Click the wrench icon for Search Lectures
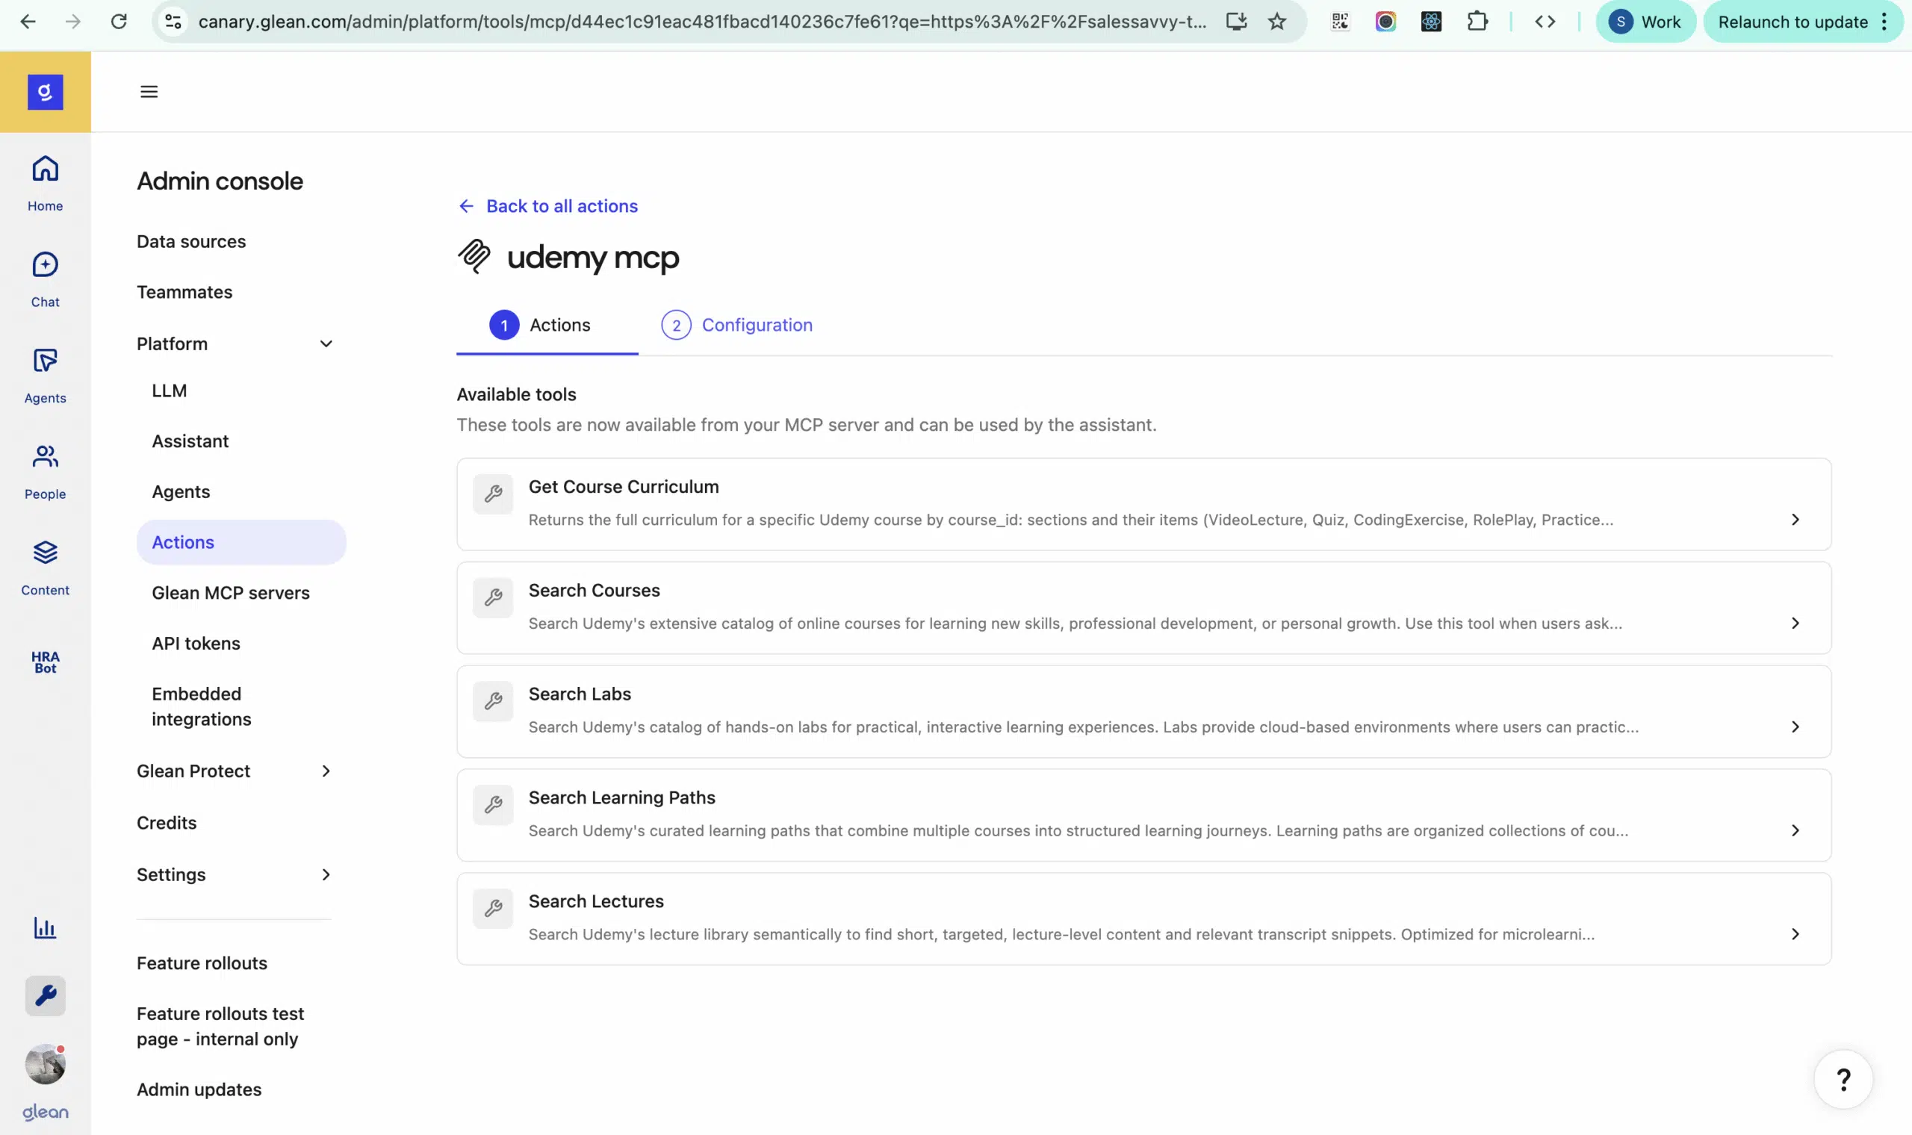 point(492,909)
